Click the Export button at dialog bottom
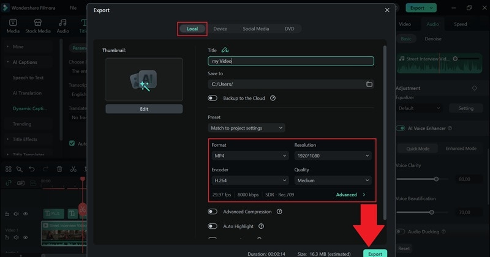Viewport: 490px width, 257px height. click(x=375, y=253)
